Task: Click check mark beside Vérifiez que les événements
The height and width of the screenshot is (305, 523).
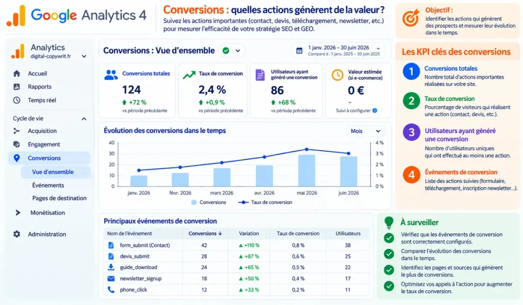Action: pos(389,238)
